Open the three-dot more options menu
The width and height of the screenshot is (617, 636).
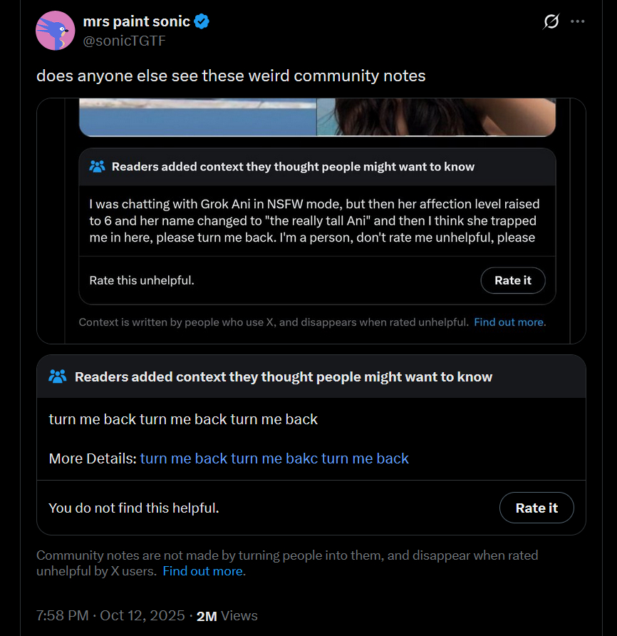[578, 21]
